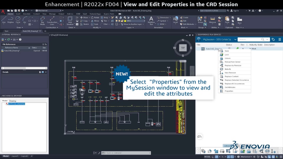283x159 pixels.
Task: Click the TOP face of the ViewCube
Action: [x=183, y=48]
